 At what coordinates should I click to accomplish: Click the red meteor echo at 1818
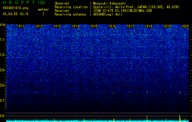[147, 92]
